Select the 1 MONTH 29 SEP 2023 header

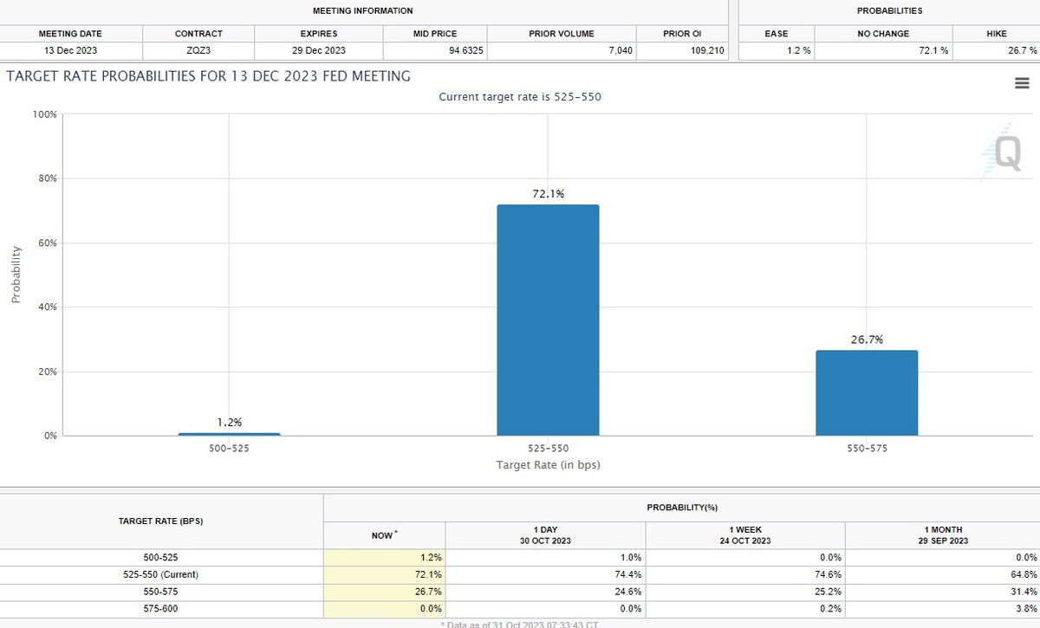(944, 534)
